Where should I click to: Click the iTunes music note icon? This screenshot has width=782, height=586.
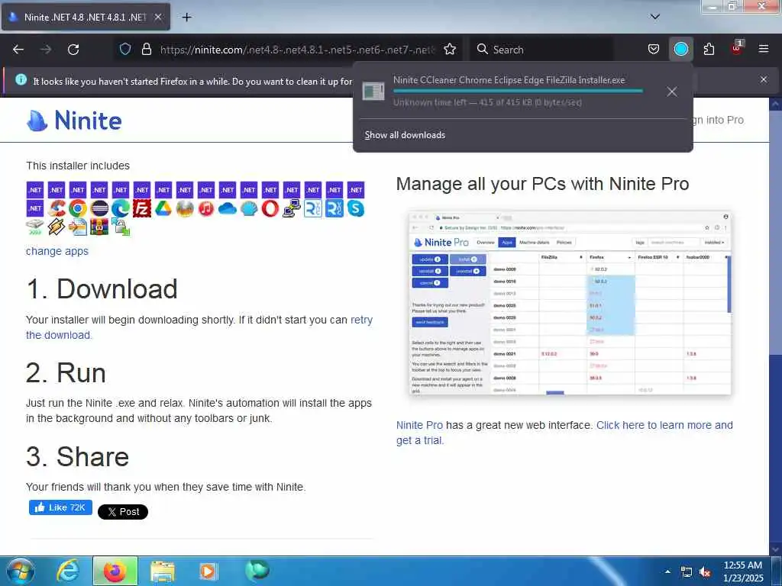[x=206, y=208]
